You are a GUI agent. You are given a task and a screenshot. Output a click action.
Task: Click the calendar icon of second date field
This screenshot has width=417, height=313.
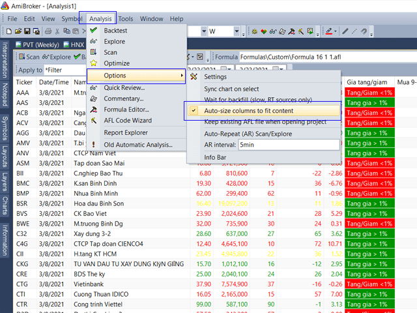tap(276, 68)
